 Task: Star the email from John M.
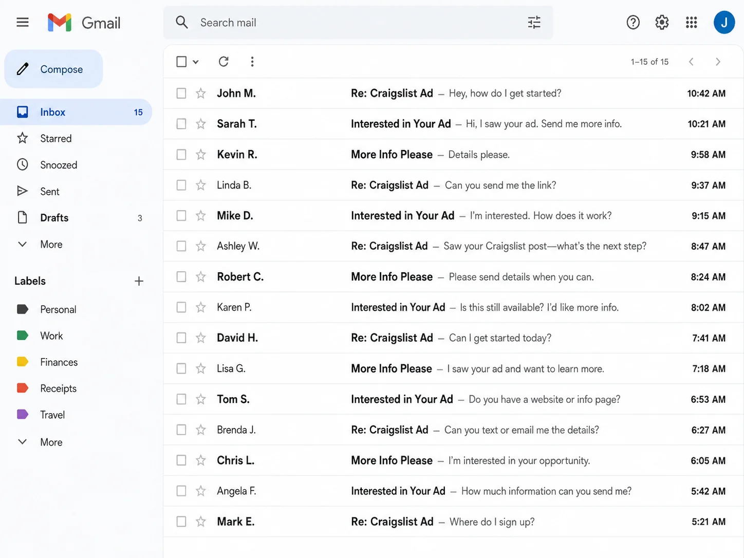tap(201, 93)
